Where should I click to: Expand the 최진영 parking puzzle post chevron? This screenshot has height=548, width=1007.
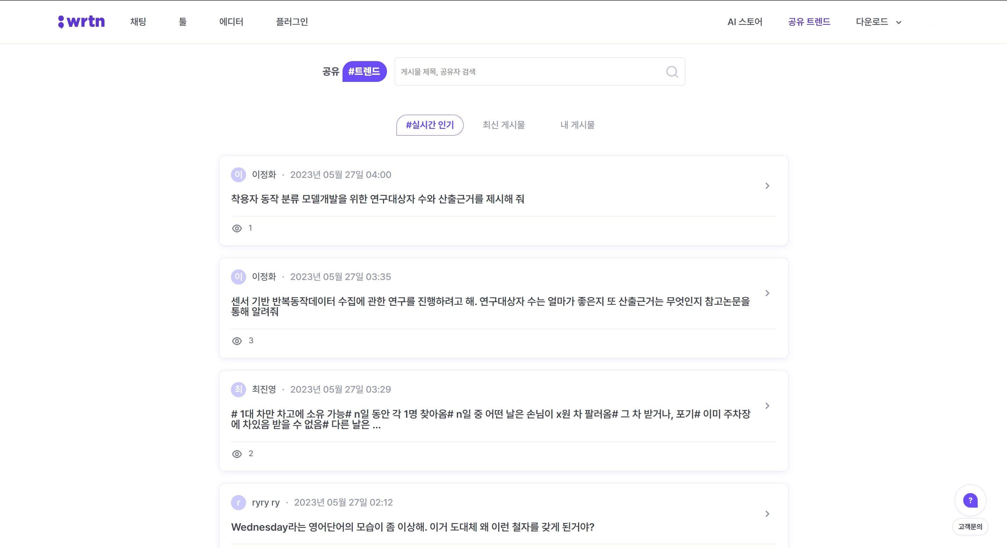(767, 406)
